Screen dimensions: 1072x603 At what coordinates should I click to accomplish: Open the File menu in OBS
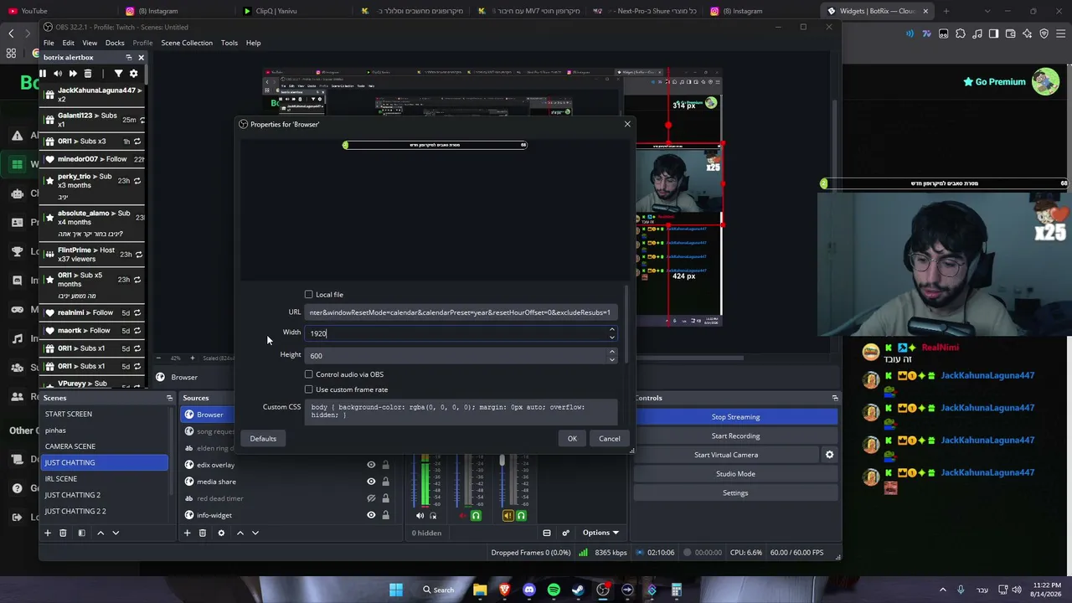49,43
